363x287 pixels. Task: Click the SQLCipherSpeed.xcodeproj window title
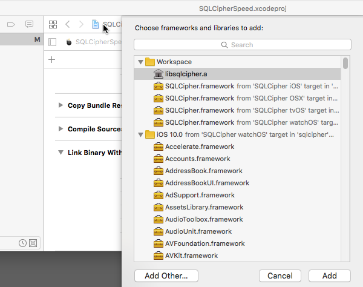pos(243,8)
